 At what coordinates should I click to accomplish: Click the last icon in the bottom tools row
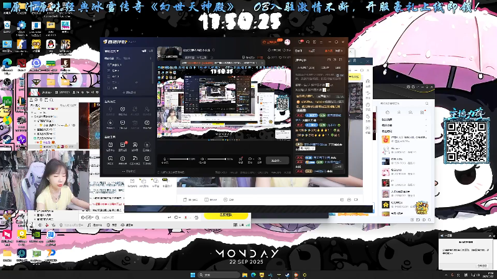pyautogui.click(x=147, y=158)
